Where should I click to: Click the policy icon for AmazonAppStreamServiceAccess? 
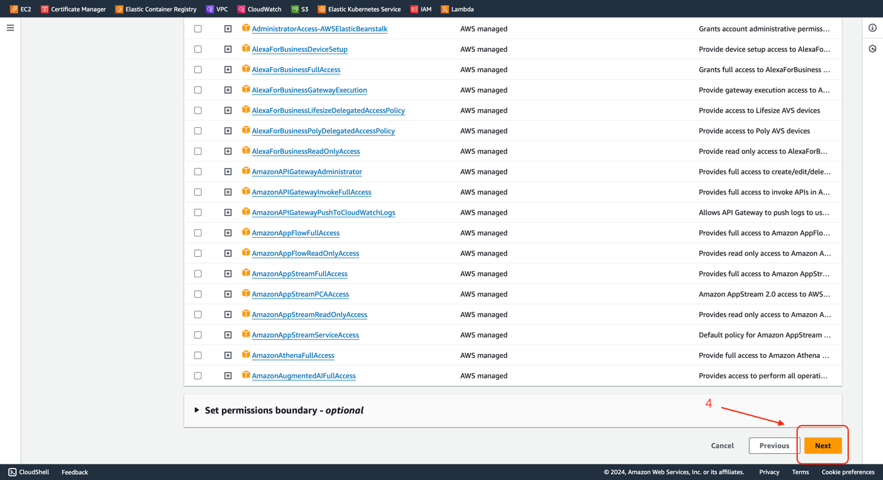(x=246, y=334)
